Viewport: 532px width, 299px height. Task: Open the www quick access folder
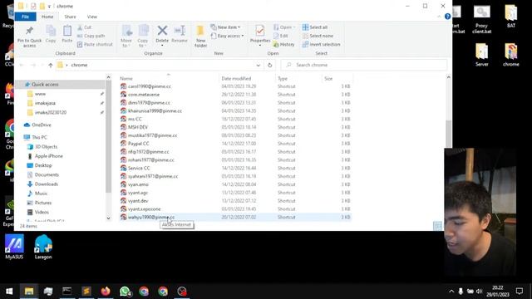(x=40, y=94)
